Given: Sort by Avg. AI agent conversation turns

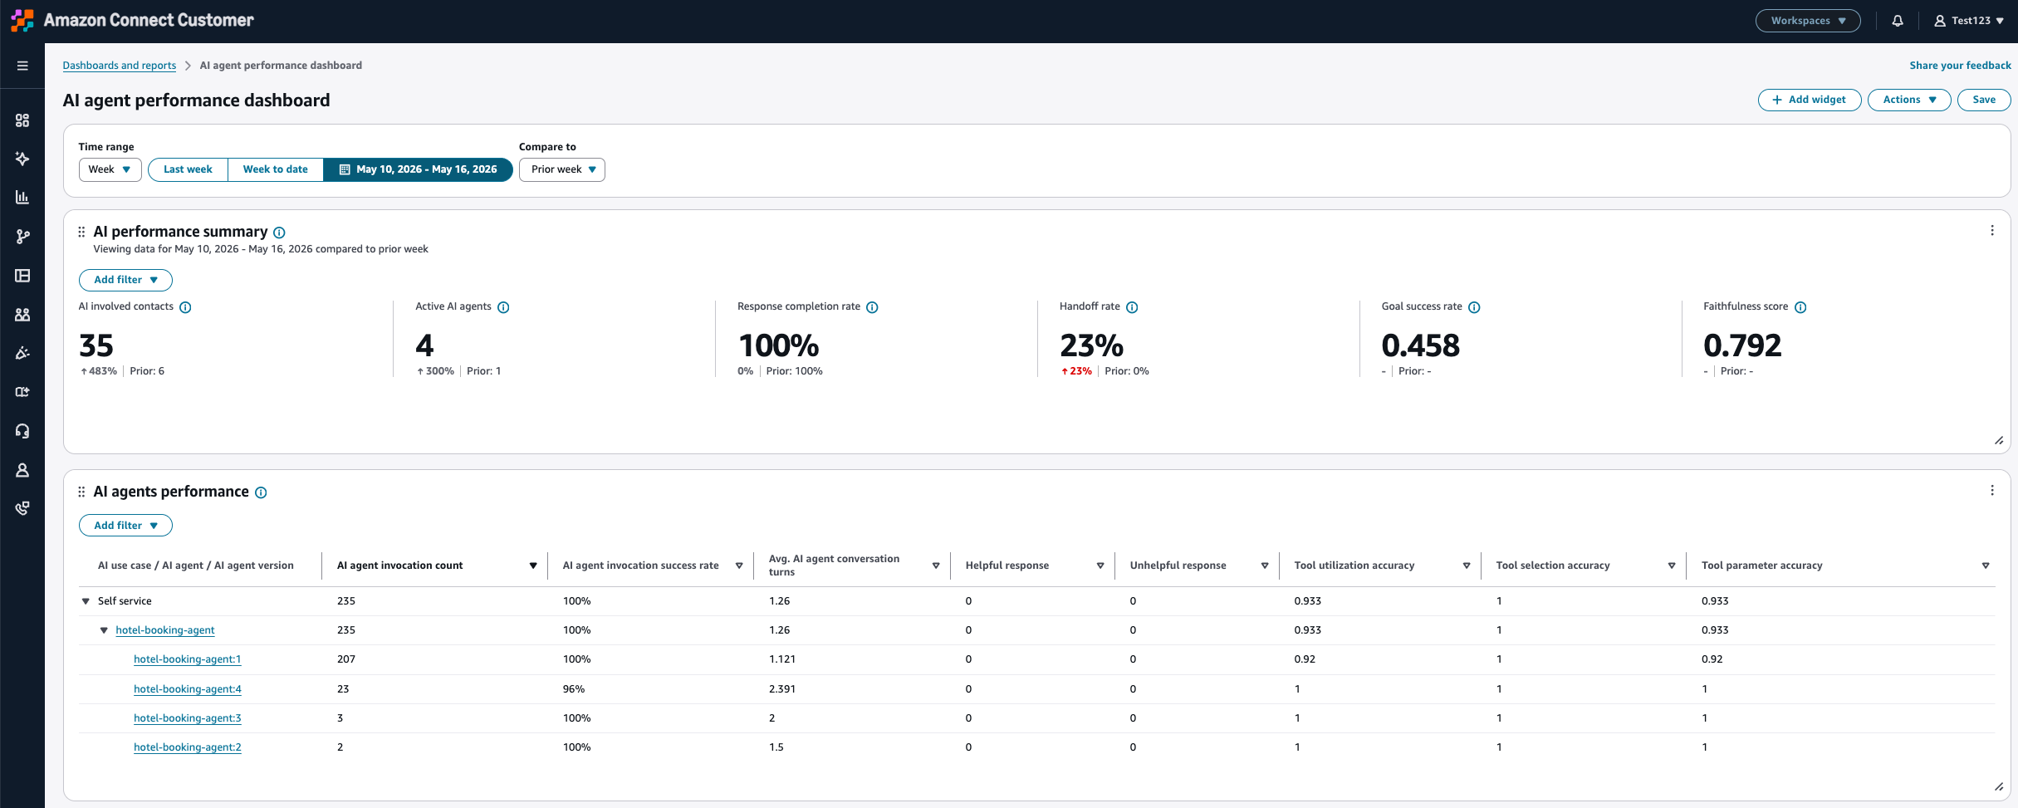Looking at the screenshot, I should pyautogui.click(x=936, y=566).
